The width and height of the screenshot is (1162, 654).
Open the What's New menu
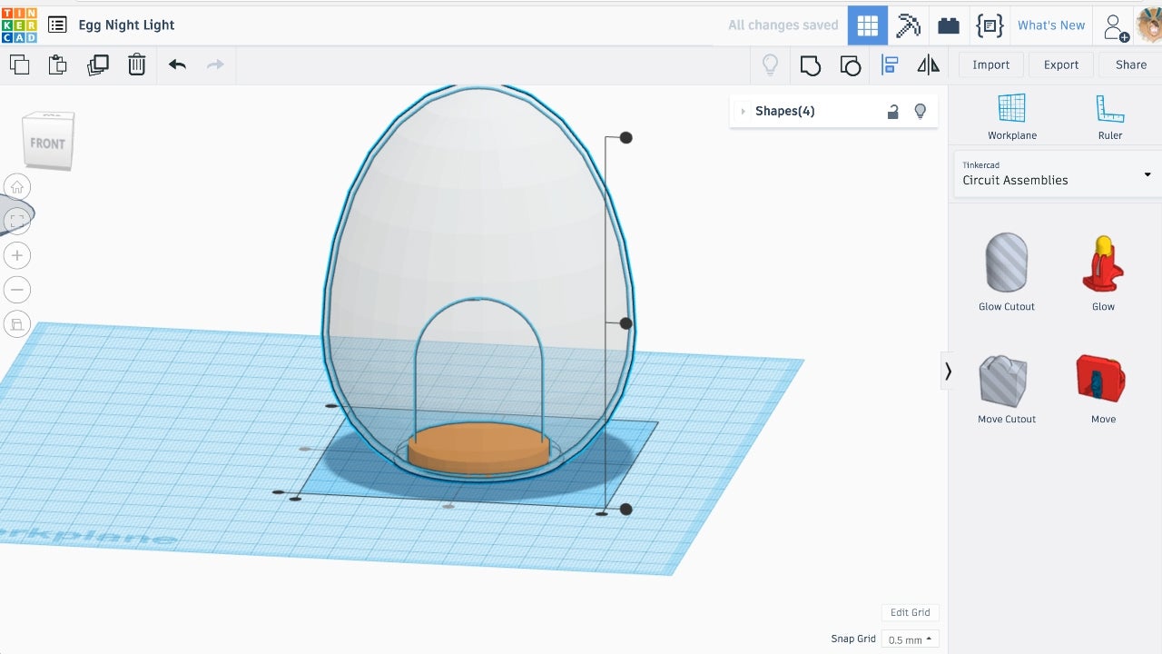(x=1050, y=25)
